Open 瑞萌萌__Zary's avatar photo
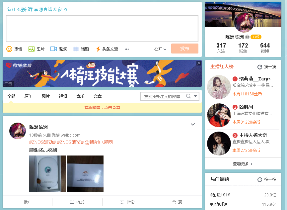 pos(219,87)
